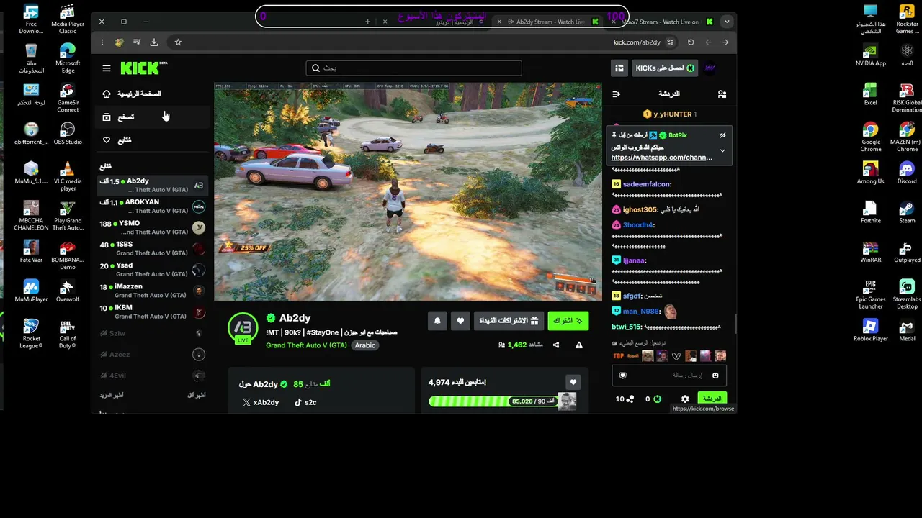
Task: Click Show More in followed channels list
Action: tap(112, 395)
